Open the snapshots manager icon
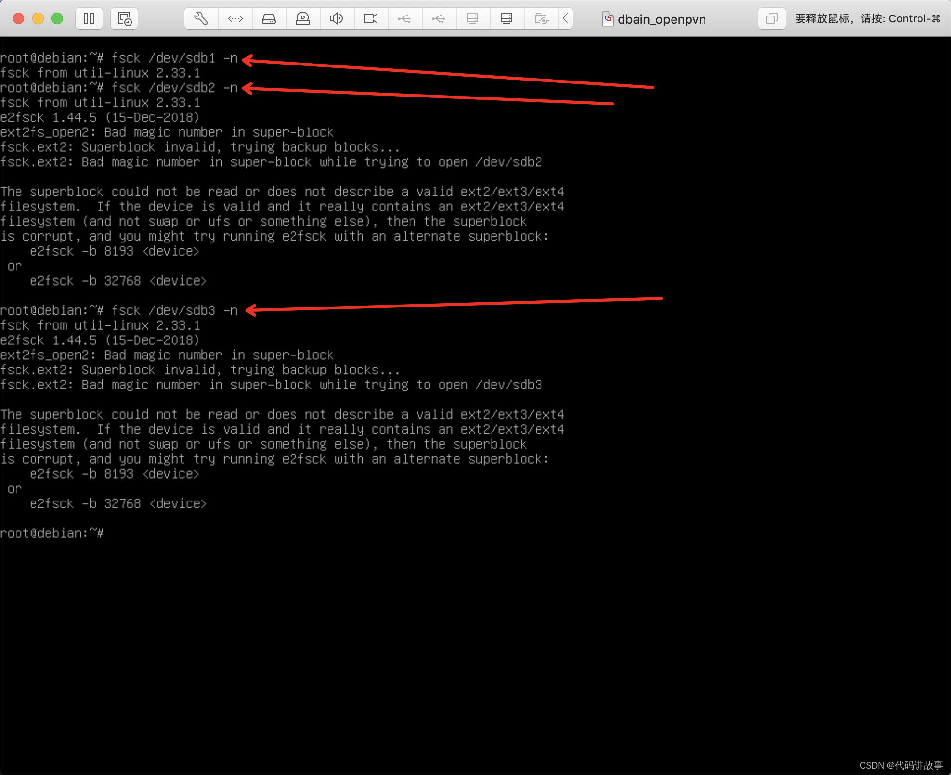Screen dimensions: 951x775 [x=124, y=19]
